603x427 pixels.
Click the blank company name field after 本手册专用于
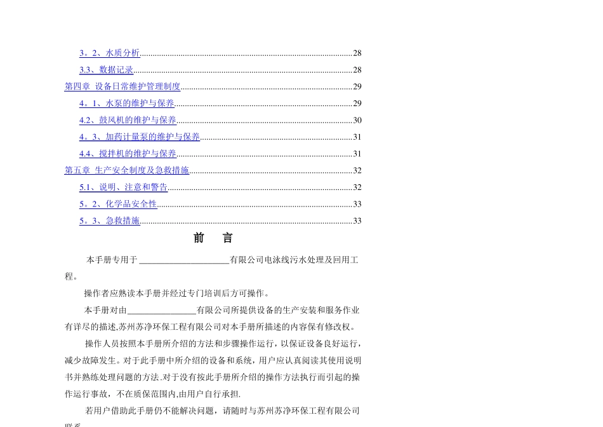pyautogui.click(x=184, y=261)
